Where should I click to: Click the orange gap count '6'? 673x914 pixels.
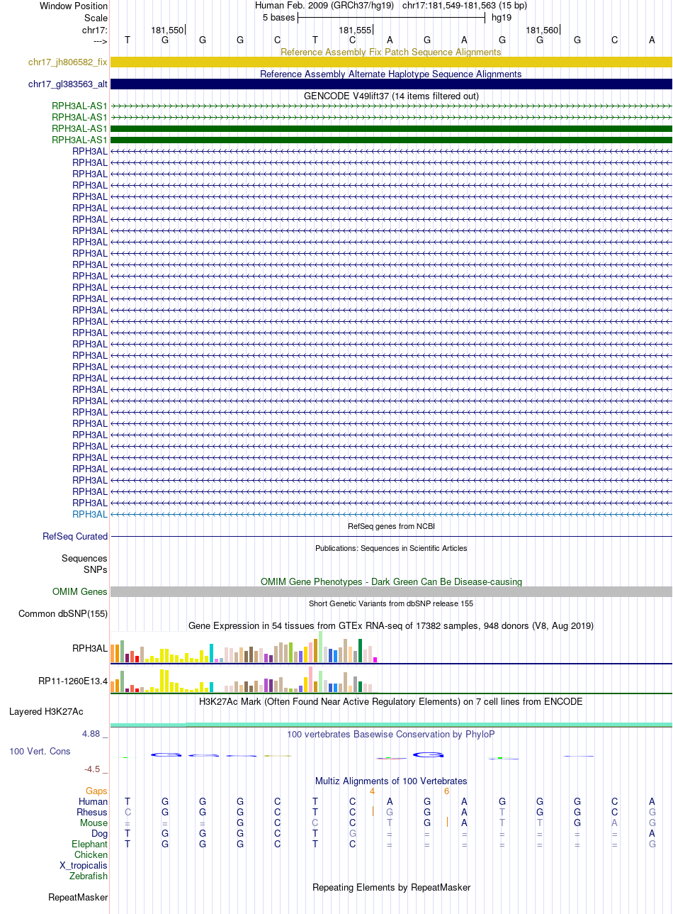click(x=447, y=791)
